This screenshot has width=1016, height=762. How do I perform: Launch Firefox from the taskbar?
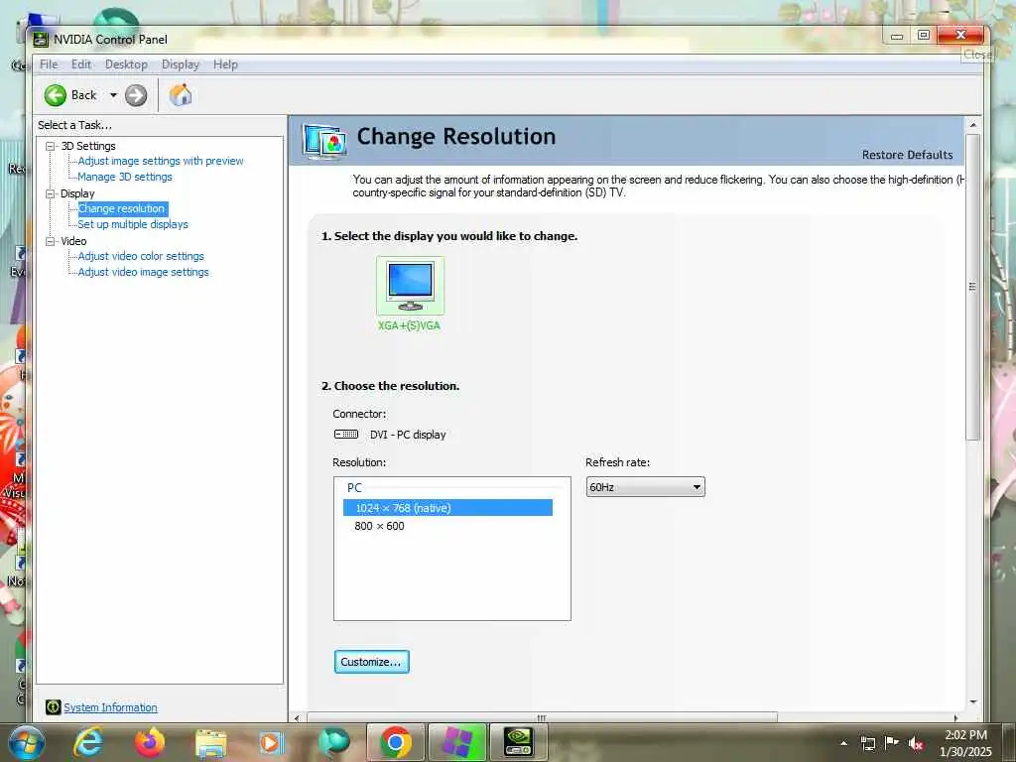pos(149,742)
